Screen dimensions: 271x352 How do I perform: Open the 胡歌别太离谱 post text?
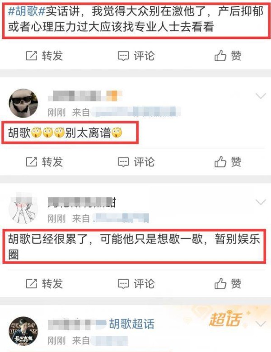click(65, 133)
